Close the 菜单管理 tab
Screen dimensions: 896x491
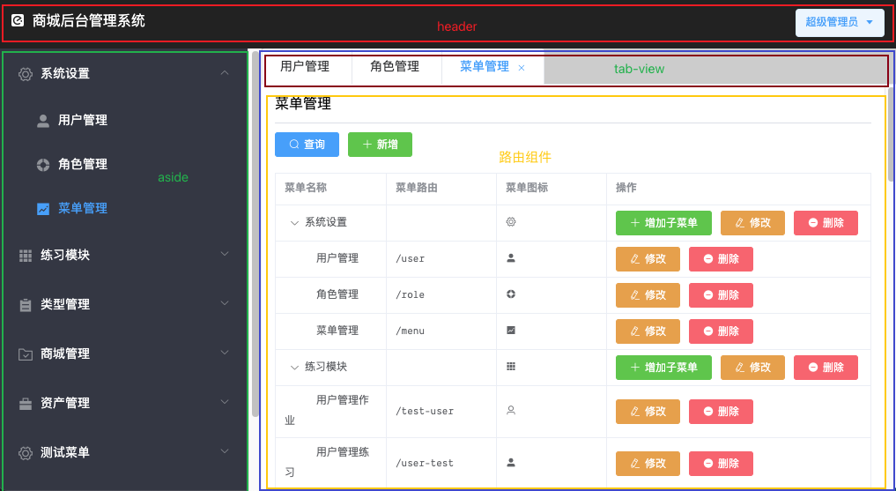pyautogui.click(x=522, y=68)
